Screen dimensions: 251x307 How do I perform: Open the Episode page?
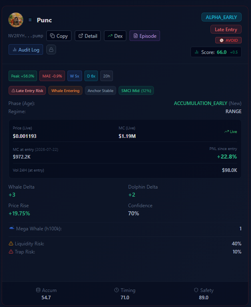145,36
